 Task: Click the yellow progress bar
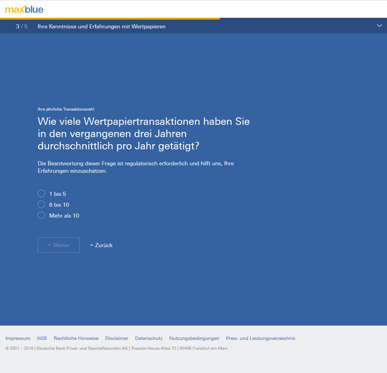[110, 18]
